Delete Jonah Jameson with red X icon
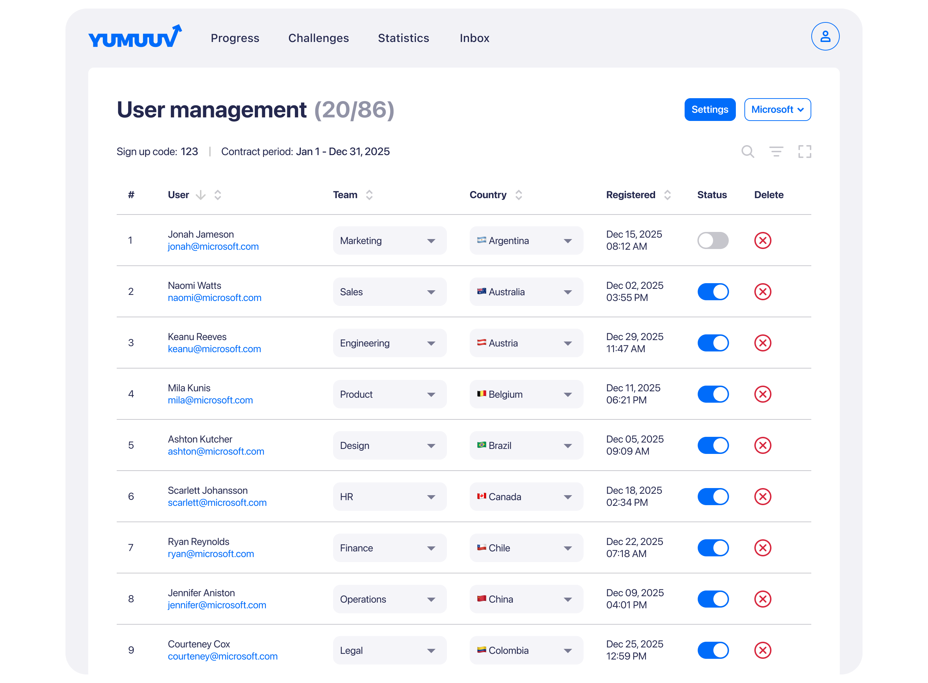Viewport: 928px width, 683px height. pyautogui.click(x=762, y=240)
